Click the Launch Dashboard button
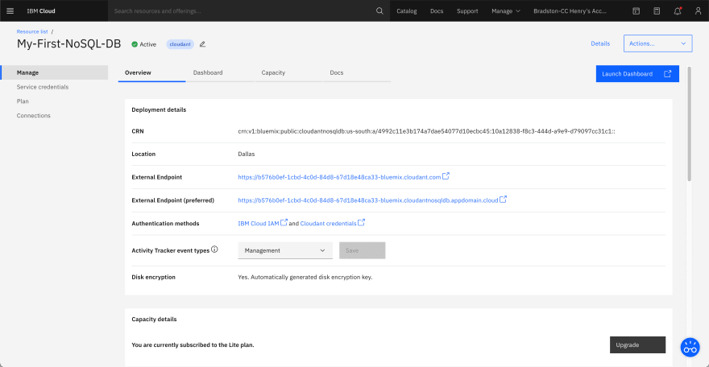Viewport: 709px width, 367px height. 637,73
